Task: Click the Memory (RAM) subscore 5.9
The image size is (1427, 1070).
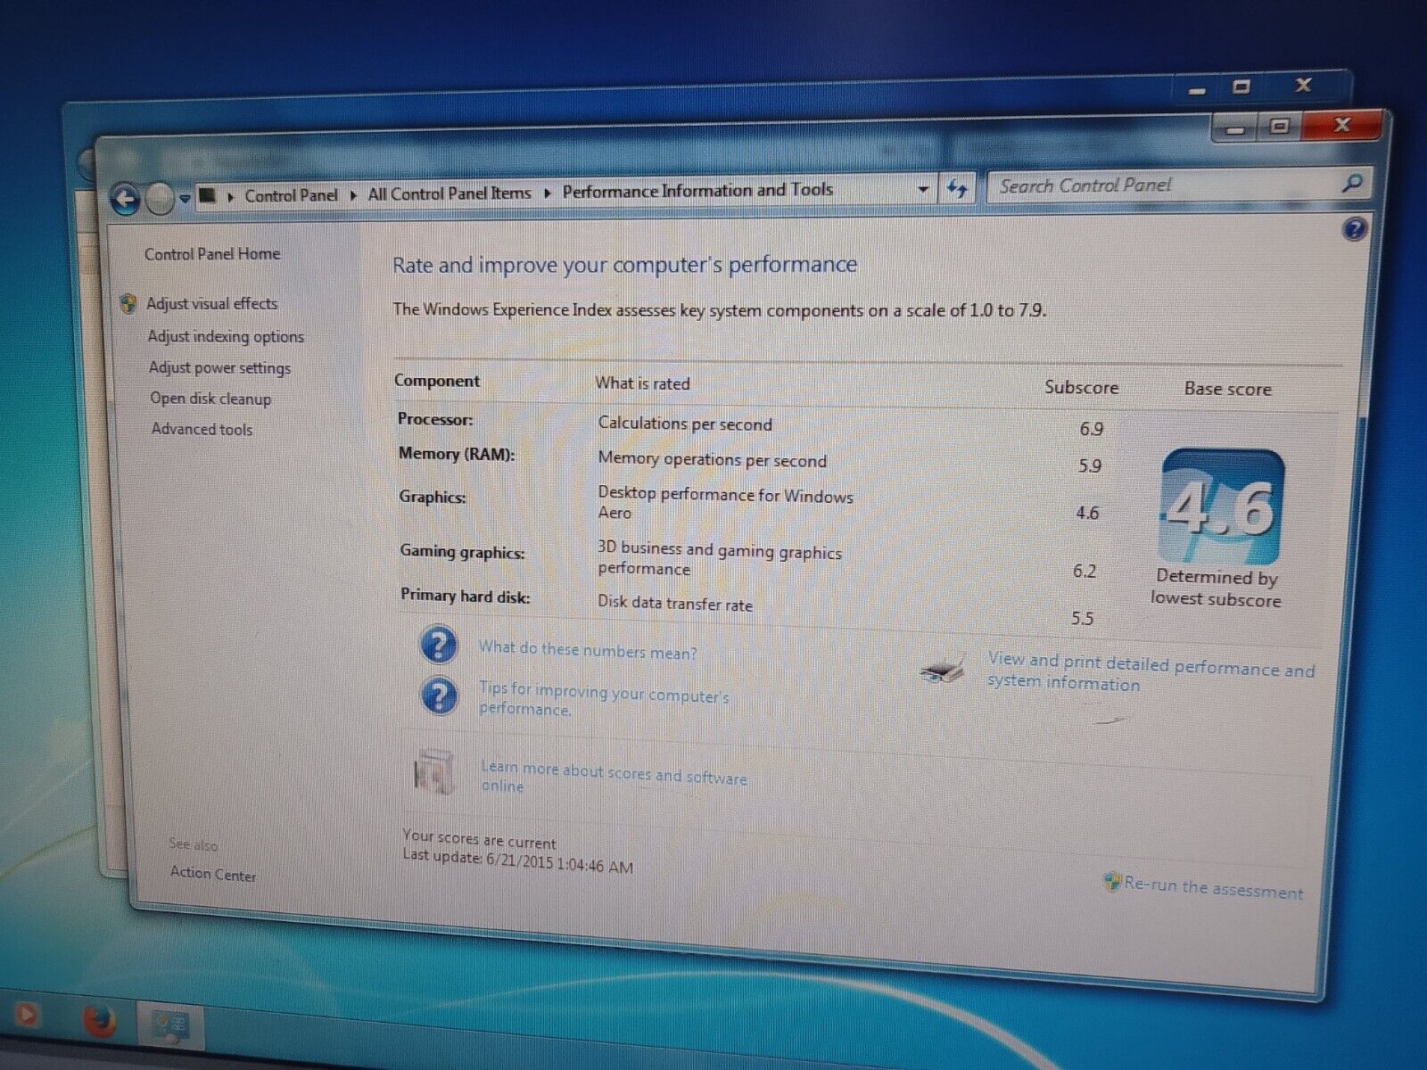Action: (1090, 465)
